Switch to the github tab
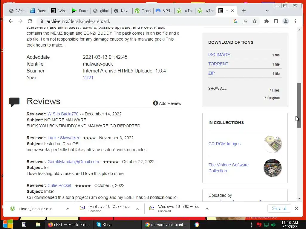Screen dimensions: 306x229 [x=101, y=11]
